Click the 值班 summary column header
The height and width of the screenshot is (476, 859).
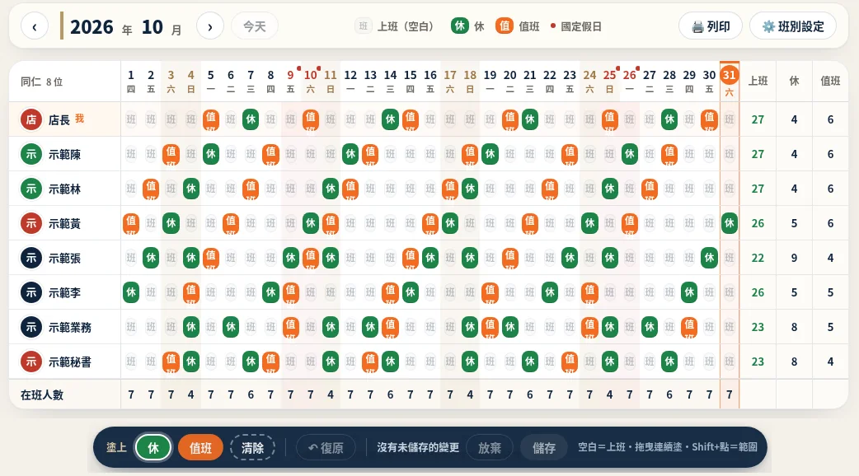830,81
